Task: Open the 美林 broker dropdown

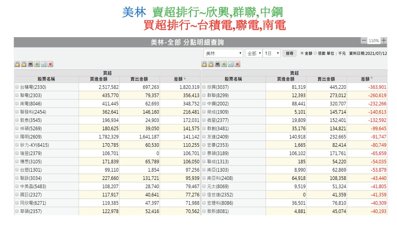Action: 223,53
